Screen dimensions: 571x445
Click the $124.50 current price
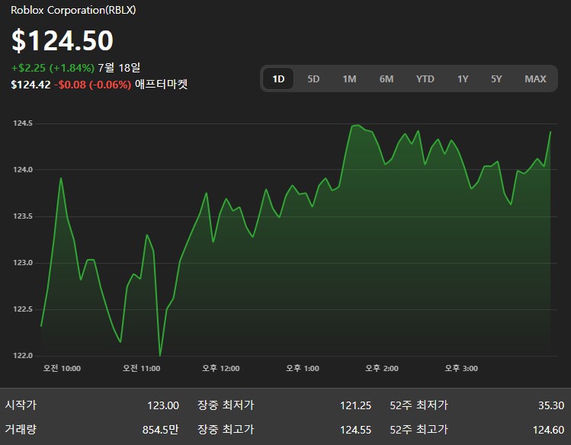(x=63, y=40)
